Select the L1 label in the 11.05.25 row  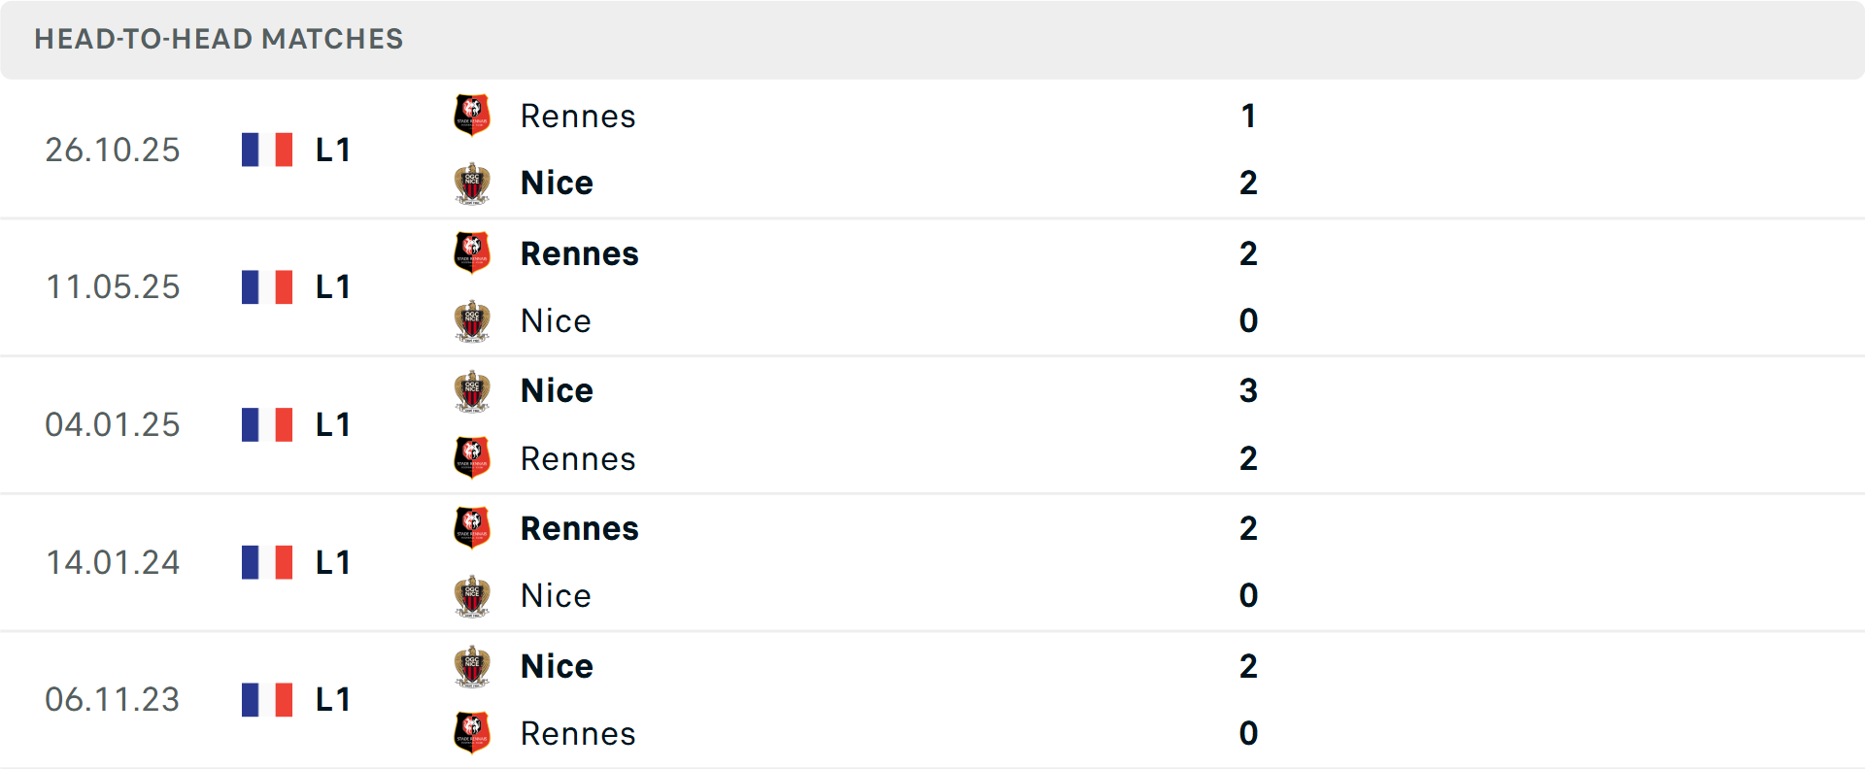coord(332,287)
